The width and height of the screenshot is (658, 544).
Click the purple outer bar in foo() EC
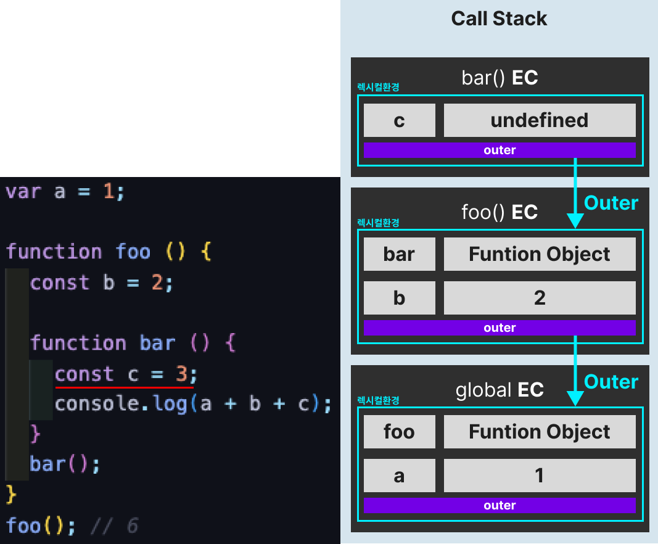[500, 328]
